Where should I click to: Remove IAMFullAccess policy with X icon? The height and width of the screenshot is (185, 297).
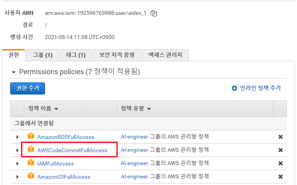tap(281, 163)
